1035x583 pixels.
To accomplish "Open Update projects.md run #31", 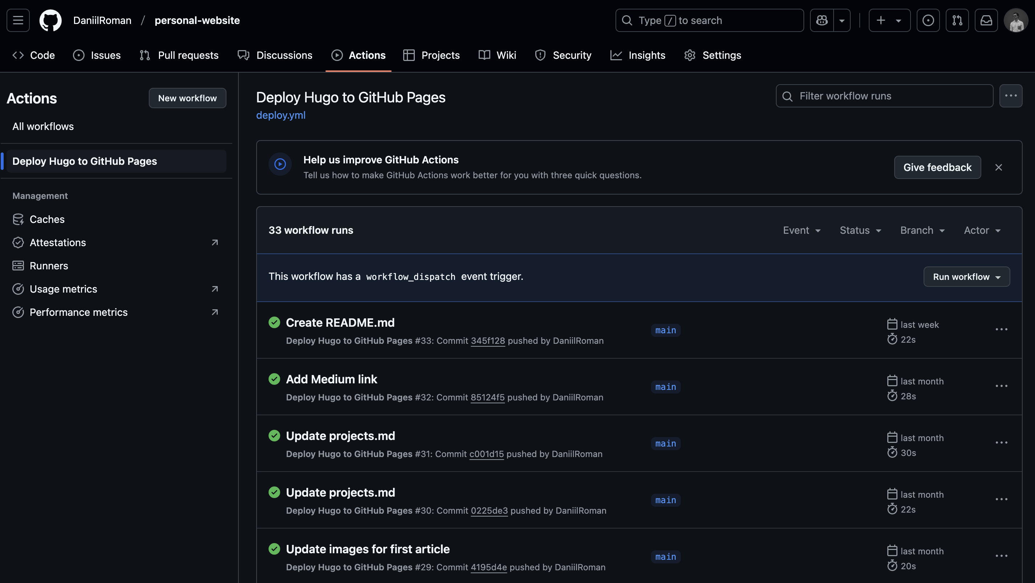I will coord(340,436).
